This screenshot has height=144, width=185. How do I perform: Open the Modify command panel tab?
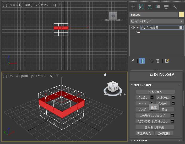pos(141,7)
